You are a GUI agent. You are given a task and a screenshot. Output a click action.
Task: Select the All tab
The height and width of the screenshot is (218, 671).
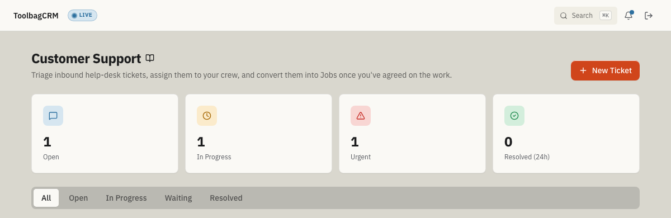[x=46, y=198]
